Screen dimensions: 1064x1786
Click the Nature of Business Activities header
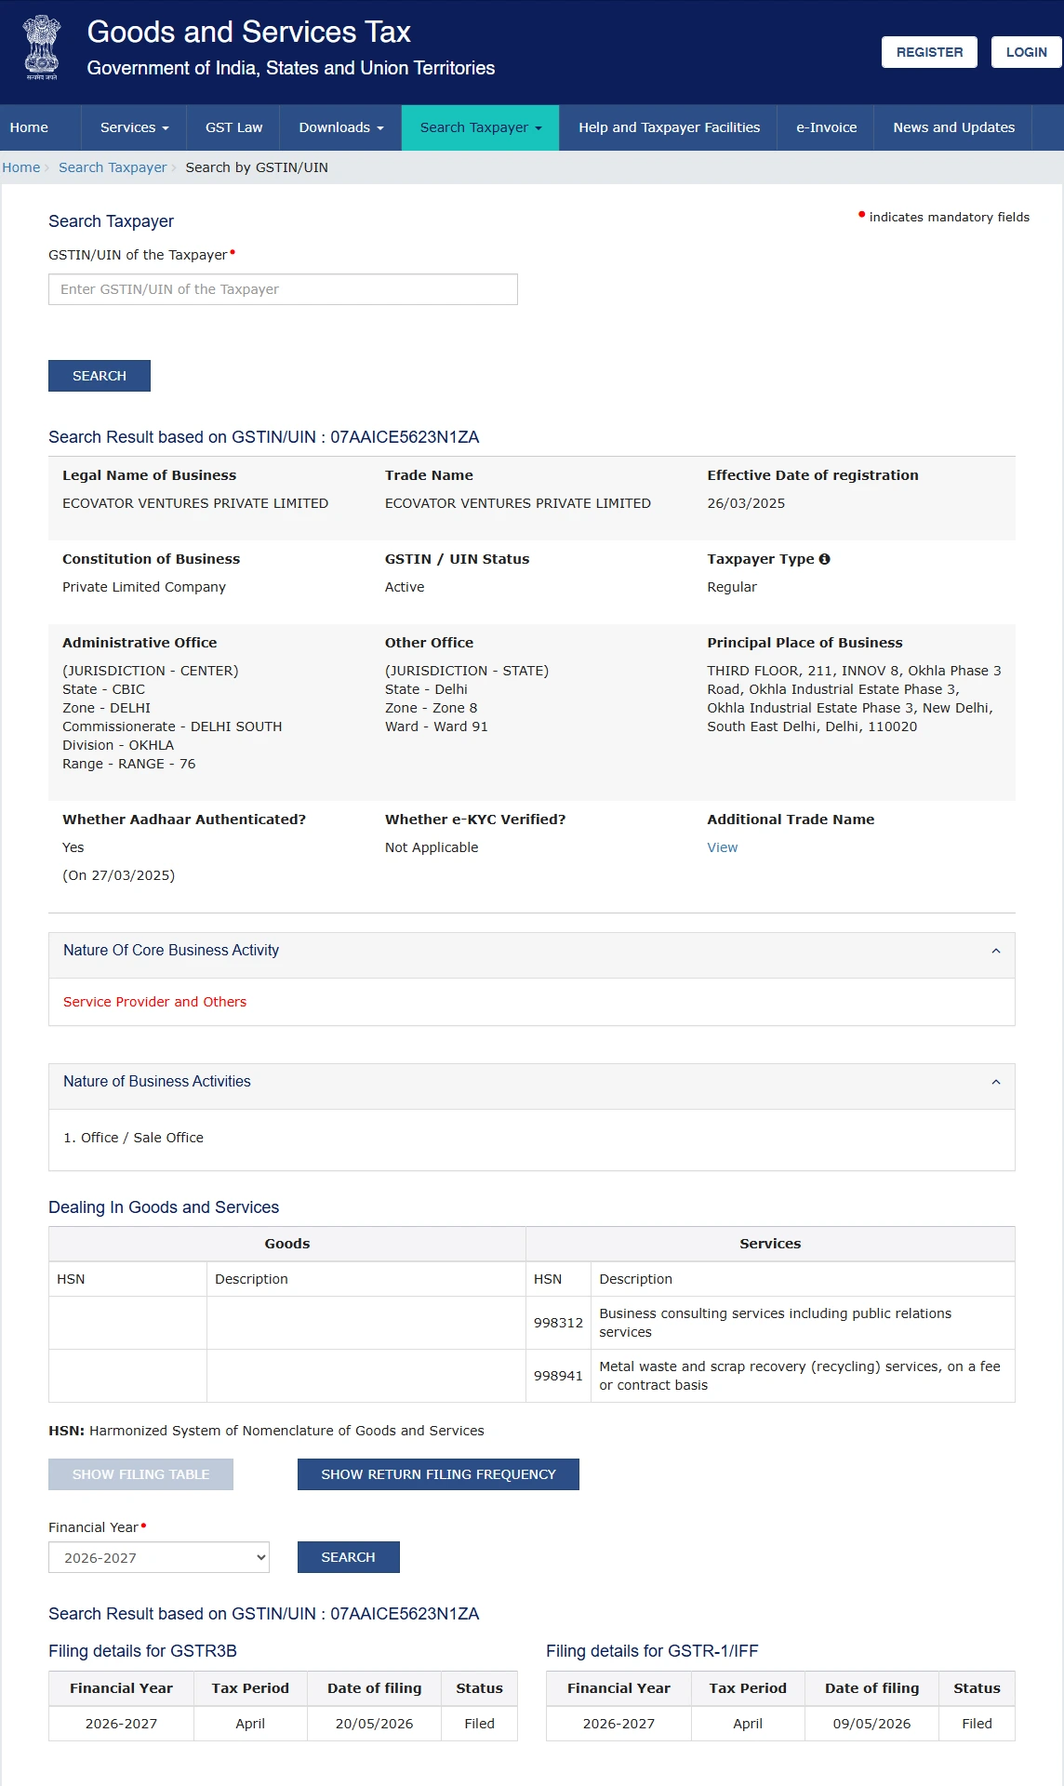point(532,1086)
